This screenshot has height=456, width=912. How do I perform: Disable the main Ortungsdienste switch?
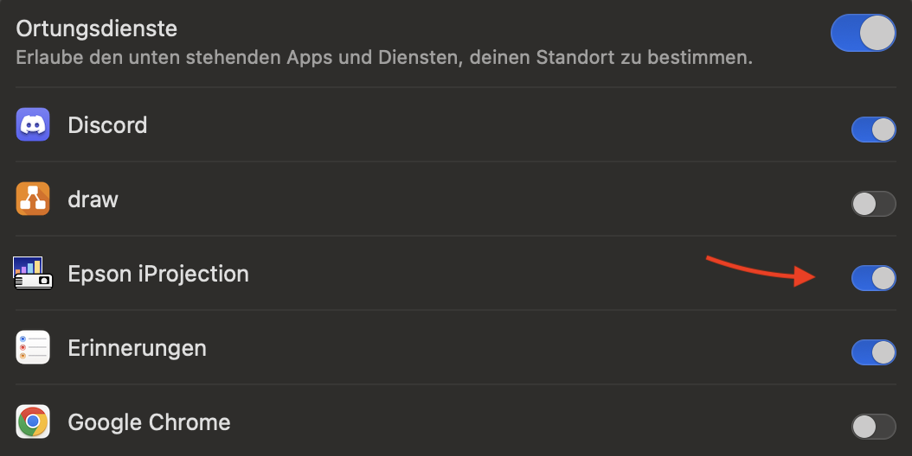point(864,33)
